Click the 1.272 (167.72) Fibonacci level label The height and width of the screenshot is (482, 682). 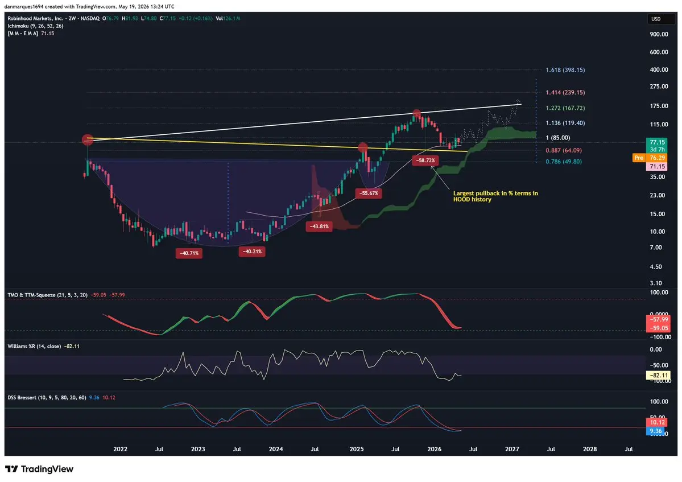coord(565,108)
